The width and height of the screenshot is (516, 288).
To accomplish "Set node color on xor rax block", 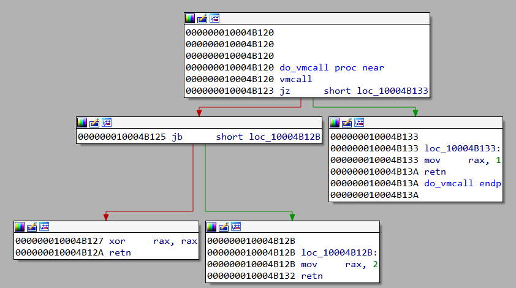I will coord(20,227).
